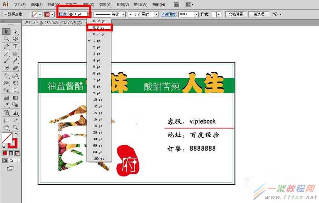Click the 文档设置 button
The width and height of the screenshot is (319, 203).
(x=236, y=14)
